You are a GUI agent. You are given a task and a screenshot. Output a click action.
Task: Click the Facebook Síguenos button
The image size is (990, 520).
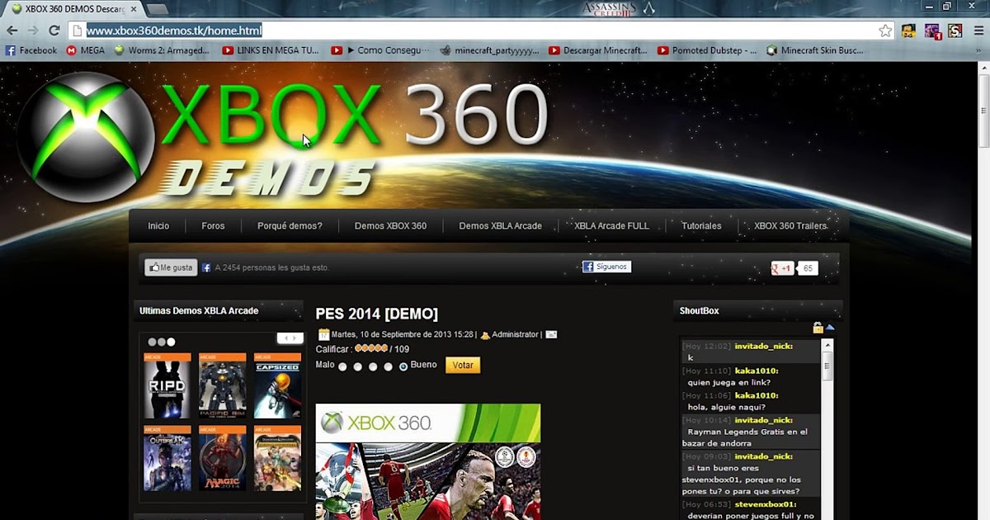click(606, 267)
